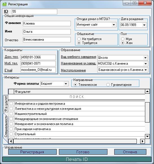Image resolution: width=154 pixels, height=164 pixels.
Task: Click horizontal scrollbar track of faculty list
Action: pos(75,141)
